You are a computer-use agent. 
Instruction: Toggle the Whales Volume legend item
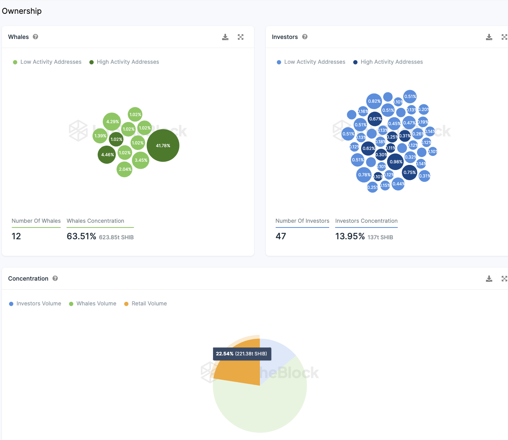[93, 303]
